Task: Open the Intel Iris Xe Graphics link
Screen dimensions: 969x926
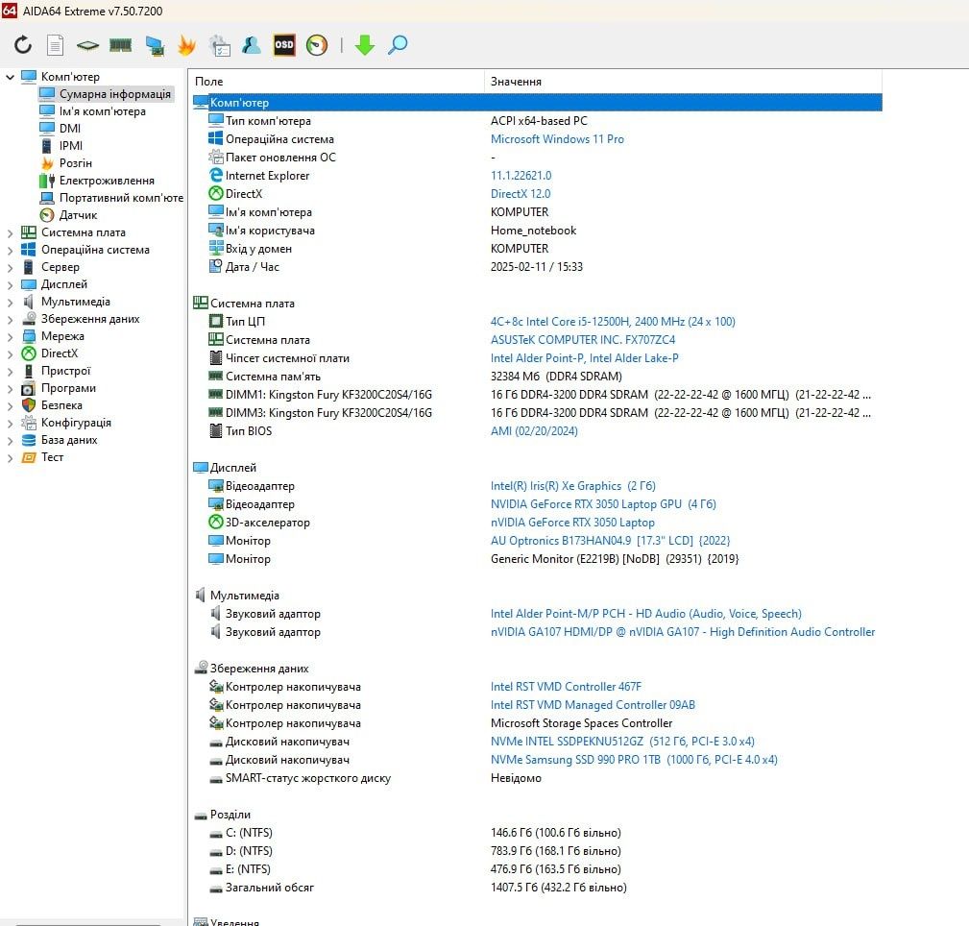Action: pos(573,486)
